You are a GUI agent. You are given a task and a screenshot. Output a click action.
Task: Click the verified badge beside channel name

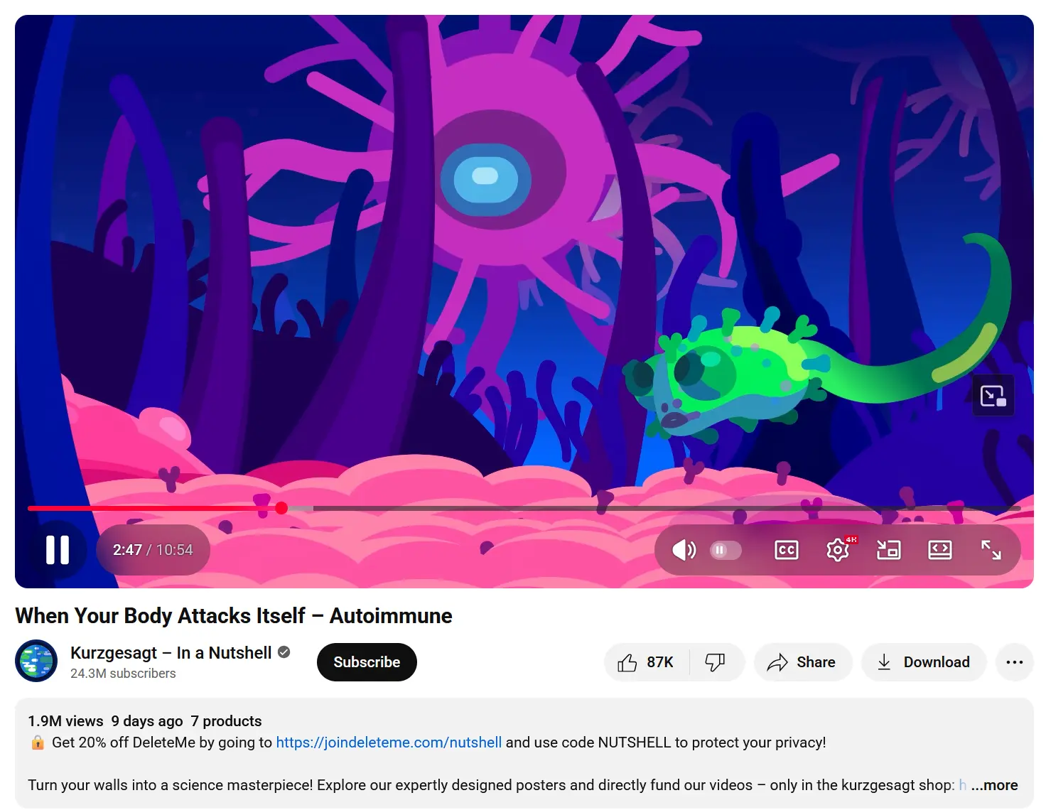click(284, 652)
